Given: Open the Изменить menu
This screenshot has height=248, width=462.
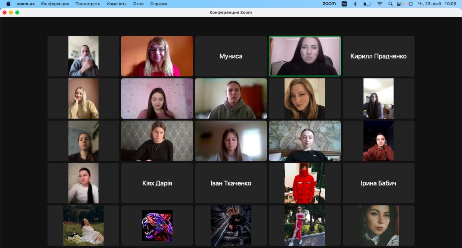Looking at the screenshot, I should point(116,3).
